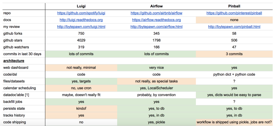The height and width of the screenshot is (126, 277).
Task: Select the cell with 1798 stars
Action: point(156,41)
